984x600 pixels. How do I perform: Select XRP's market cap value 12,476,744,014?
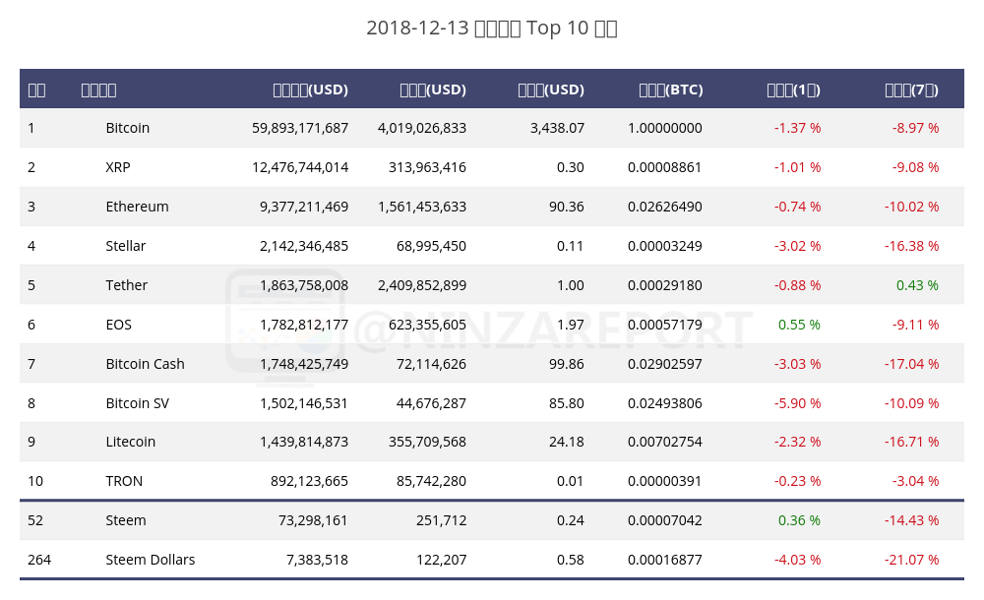tap(300, 167)
